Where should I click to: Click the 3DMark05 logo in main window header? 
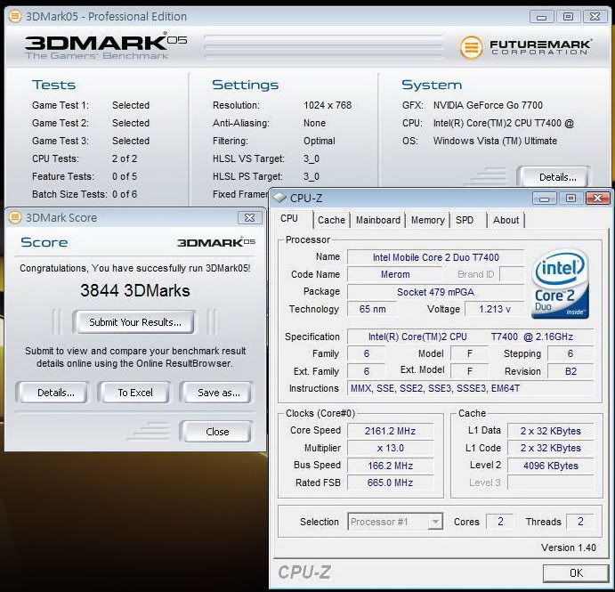click(106, 47)
